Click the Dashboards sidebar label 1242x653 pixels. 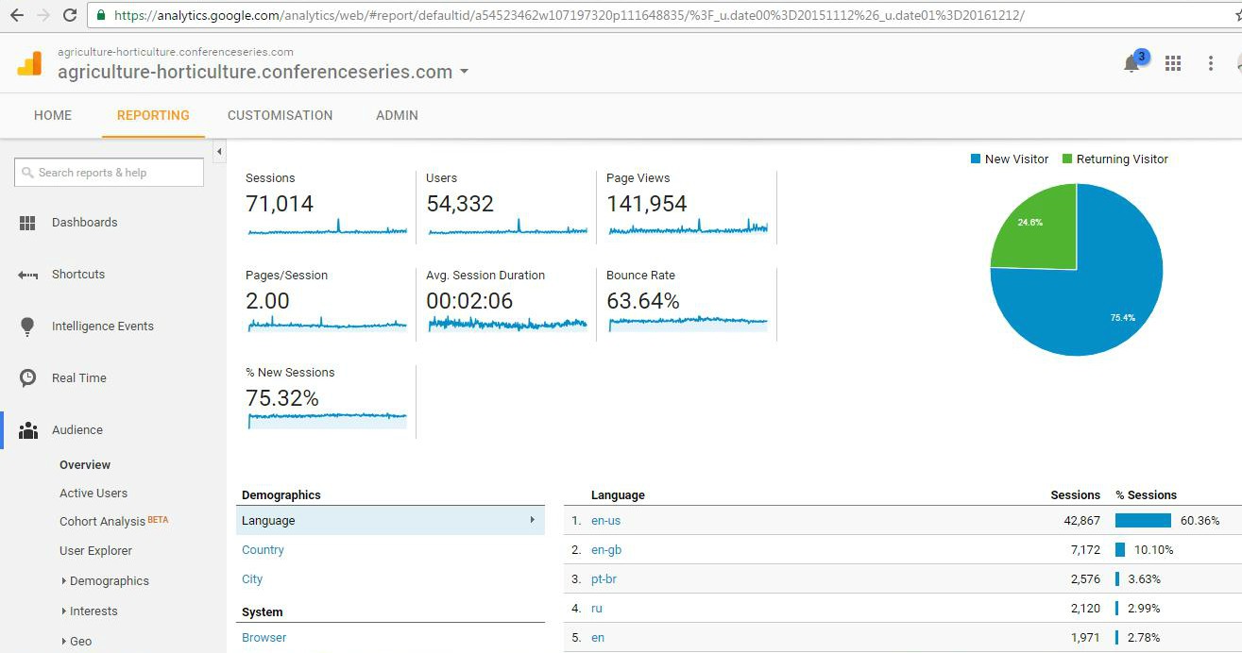[x=85, y=223]
